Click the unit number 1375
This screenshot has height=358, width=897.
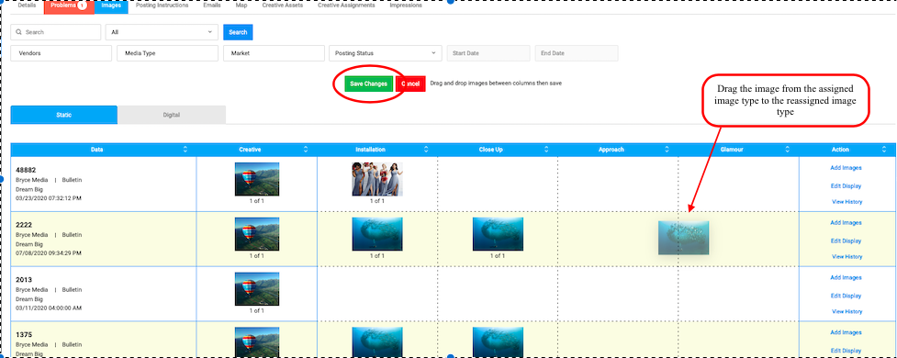click(x=24, y=334)
